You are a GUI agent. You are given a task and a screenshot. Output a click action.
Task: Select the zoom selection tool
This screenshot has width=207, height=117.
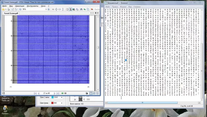[77, 9]
